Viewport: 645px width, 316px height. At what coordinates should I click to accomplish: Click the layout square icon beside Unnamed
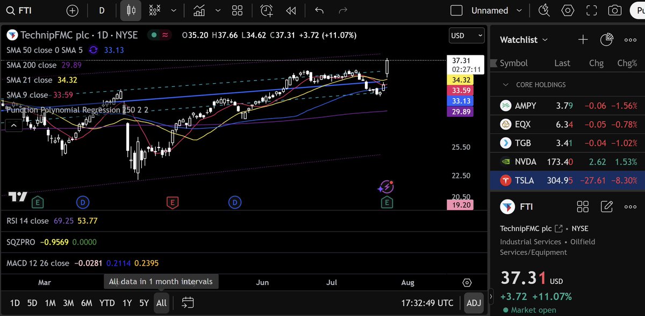click(x=456, y=10)
